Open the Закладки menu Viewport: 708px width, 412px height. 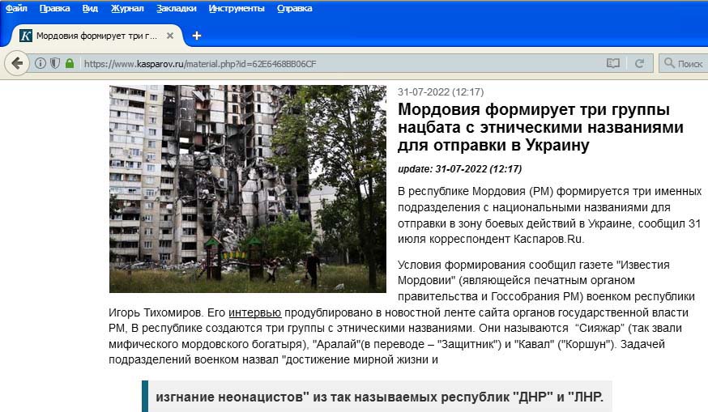[x=176, y=8]
